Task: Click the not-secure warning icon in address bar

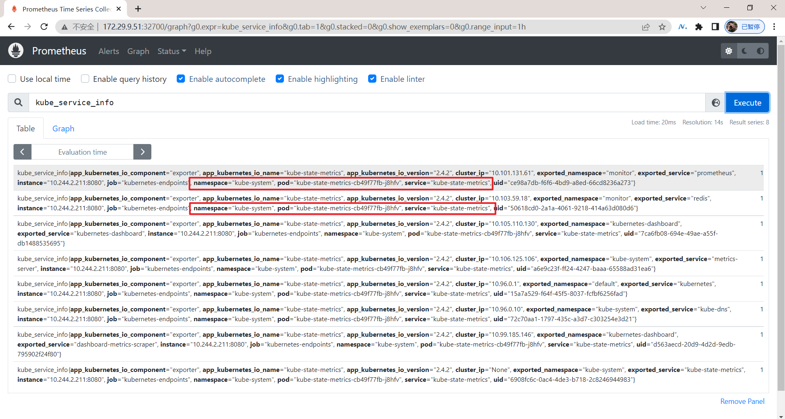Action: point(64,27)
